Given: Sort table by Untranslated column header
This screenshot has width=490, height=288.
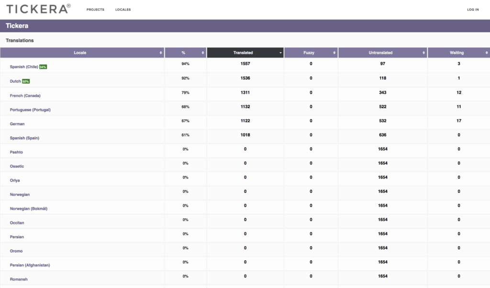Looking at the screenshot, I should (x=382, y=53).
